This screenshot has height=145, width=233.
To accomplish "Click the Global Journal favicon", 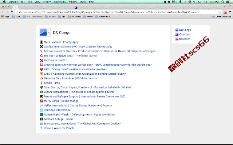I will point(42,55).
